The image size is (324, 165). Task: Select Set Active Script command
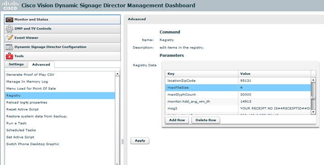[x=60, y=137]
